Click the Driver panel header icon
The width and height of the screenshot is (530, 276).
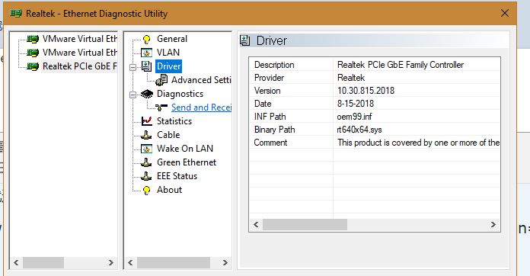(244, 40)
